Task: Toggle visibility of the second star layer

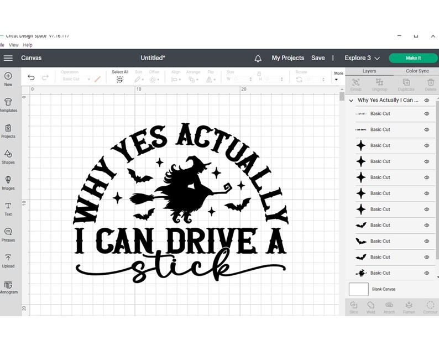Action: coord(426,161)
